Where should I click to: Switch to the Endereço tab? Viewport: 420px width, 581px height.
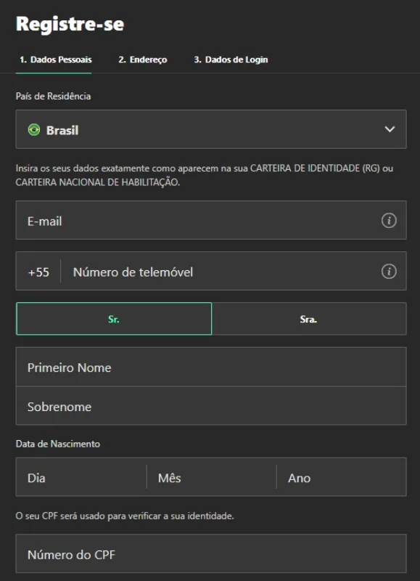pyautogui.click(x=144, y=60)
